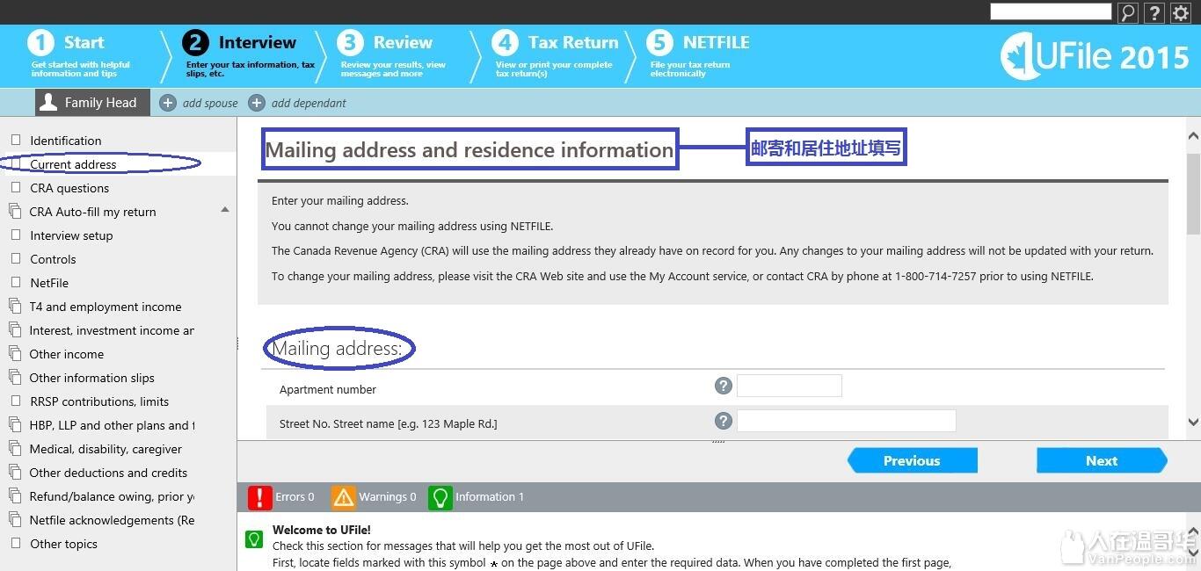This screenshot has width=1201, height=571.
Task: Open help for Apartment number field
Action: point(723,386)
